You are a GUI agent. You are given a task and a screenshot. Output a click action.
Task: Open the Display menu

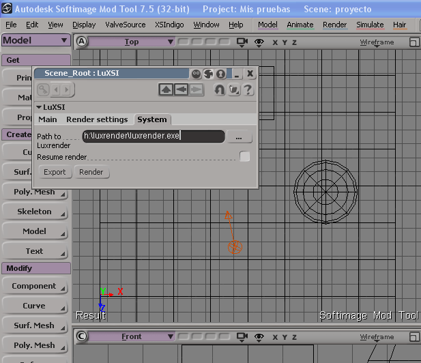pos(84,25)
